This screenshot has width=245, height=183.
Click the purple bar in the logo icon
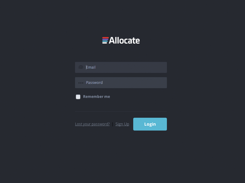[105, 39]
